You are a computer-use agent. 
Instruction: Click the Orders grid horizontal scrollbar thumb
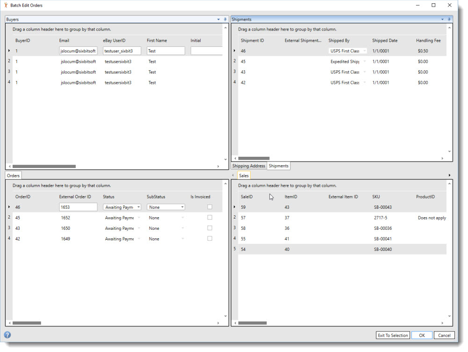coord(27,323)
